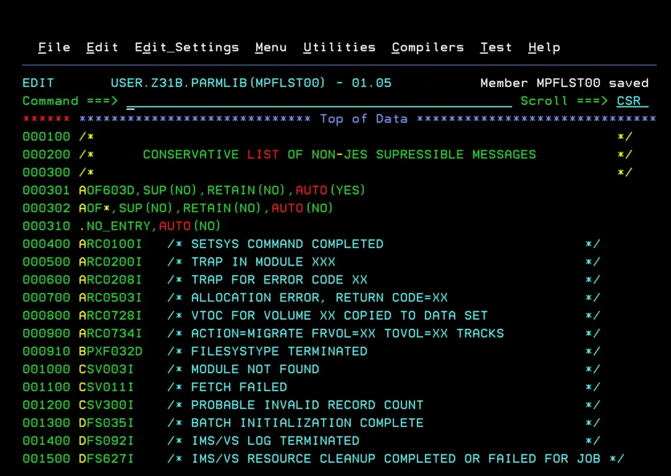Select the Scroll CSR value field
Image resolution: width=671 pixels, height=476 pixels.
(632, 101)
